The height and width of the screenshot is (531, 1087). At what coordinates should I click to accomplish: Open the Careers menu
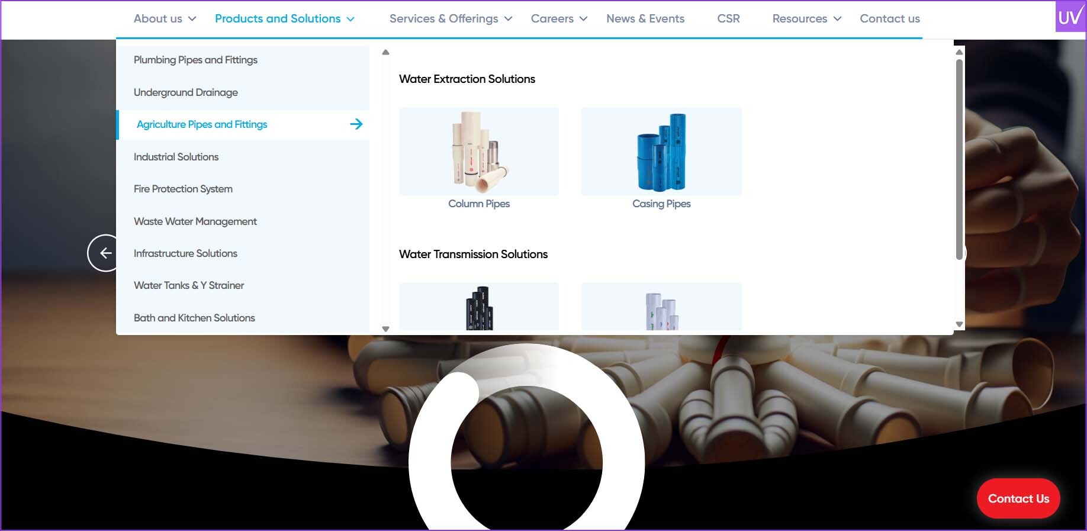click(x=552, y=19)
